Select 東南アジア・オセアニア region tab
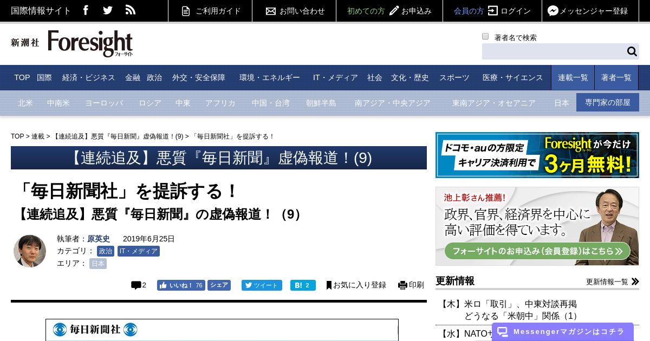 (494, 103)
